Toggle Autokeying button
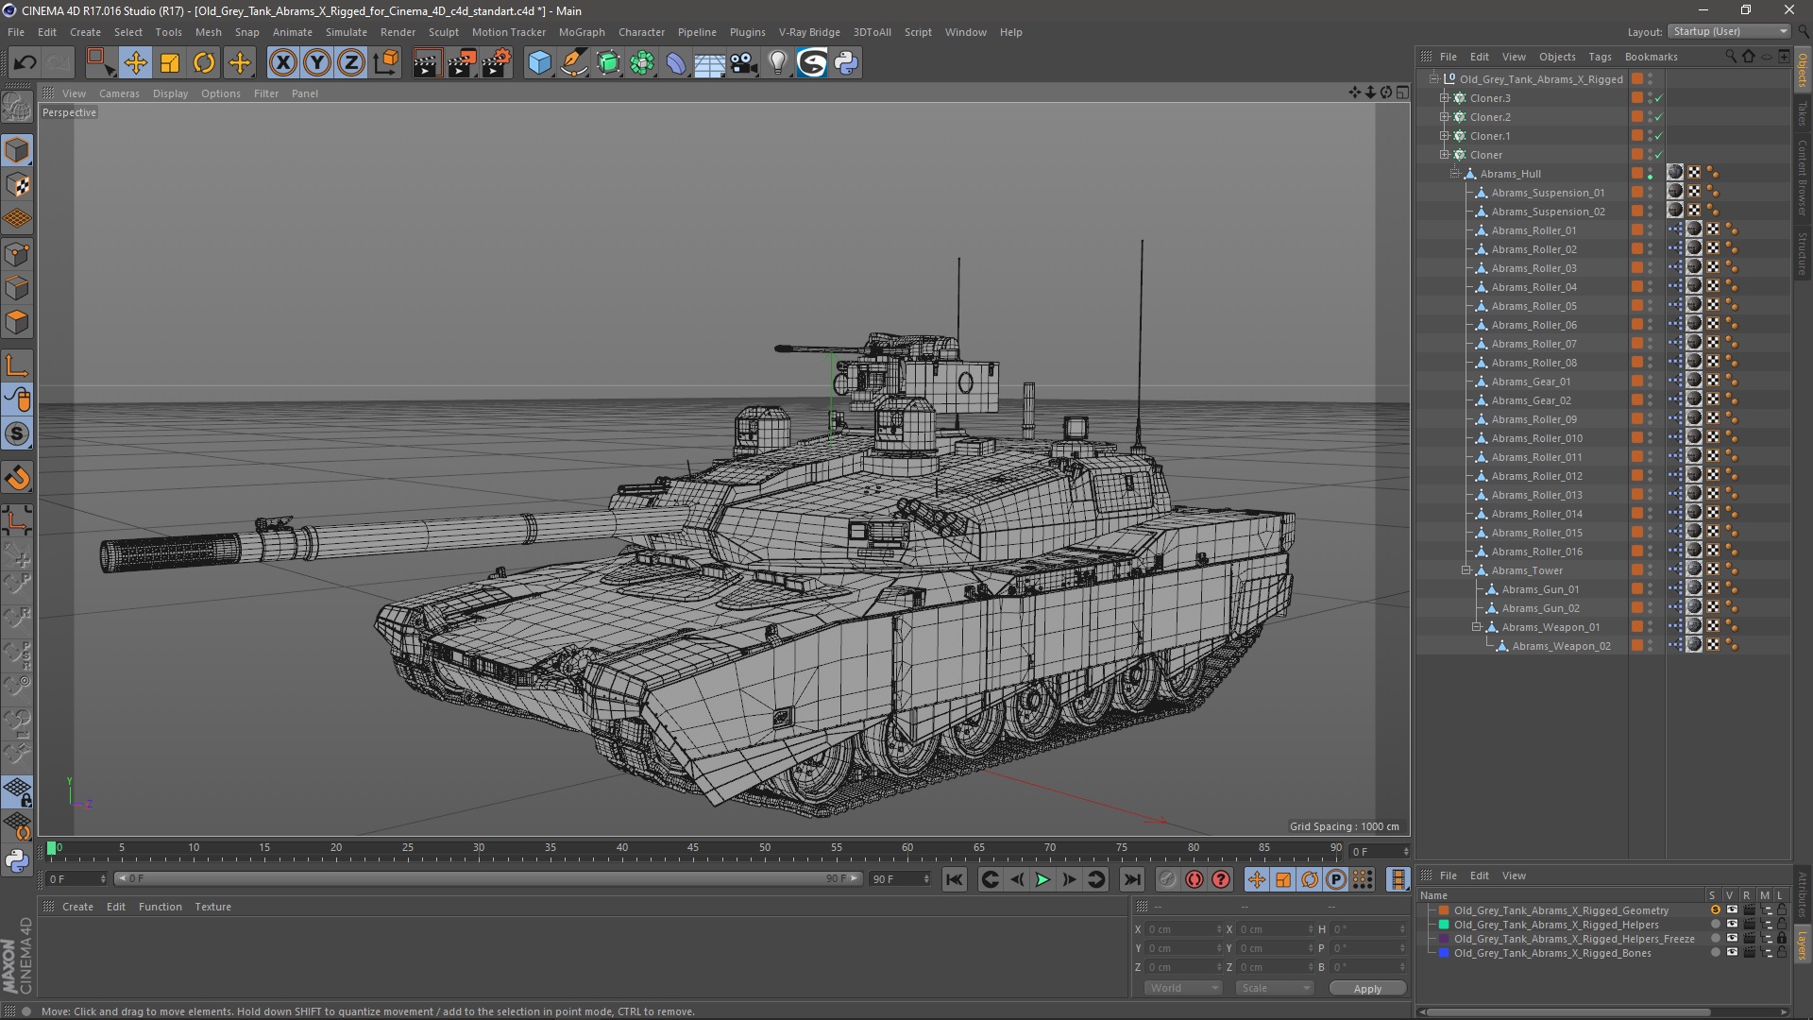Screen dimensions: 1813x1020 (x=1195, y=880)
